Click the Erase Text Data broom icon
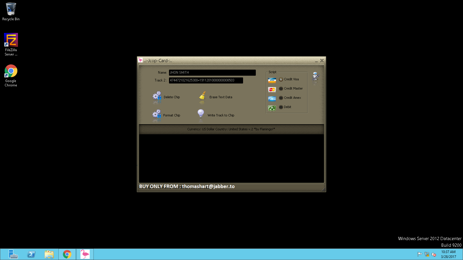This screenshot has width=463, height=260. (202, 96)
